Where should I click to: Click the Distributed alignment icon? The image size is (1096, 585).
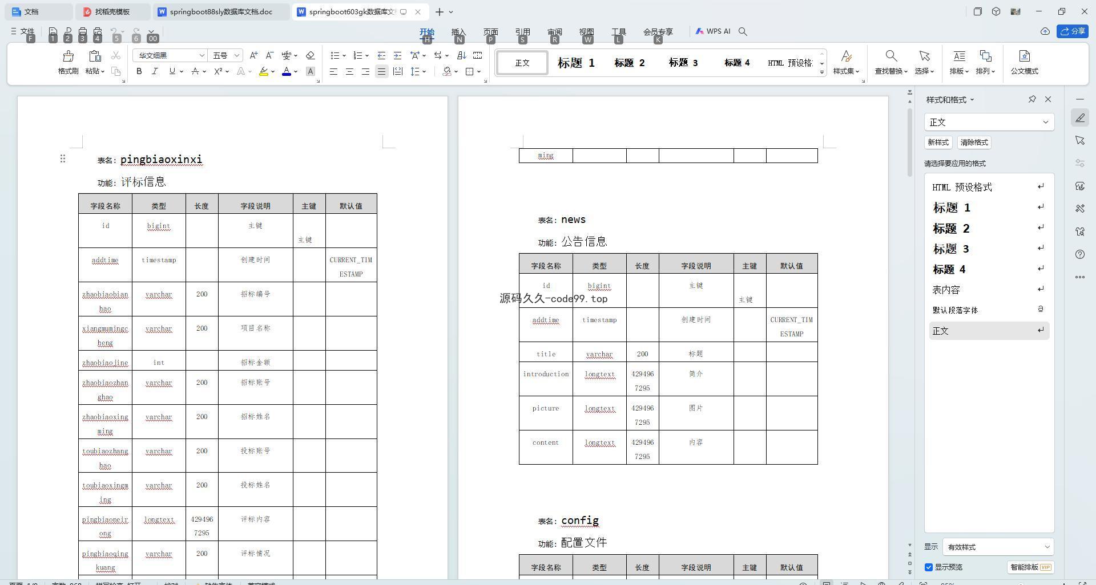[397, 71]
